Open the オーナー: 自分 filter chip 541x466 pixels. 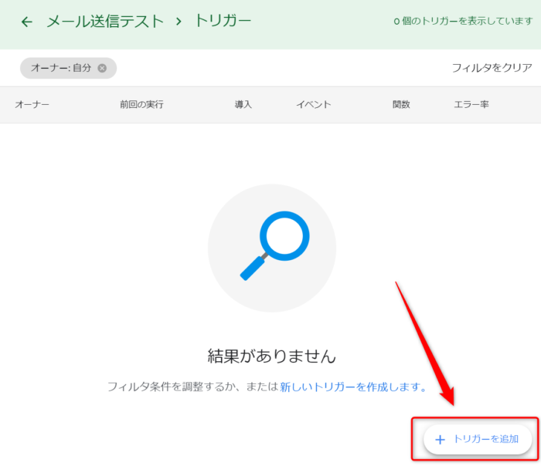tap(60, 68)
